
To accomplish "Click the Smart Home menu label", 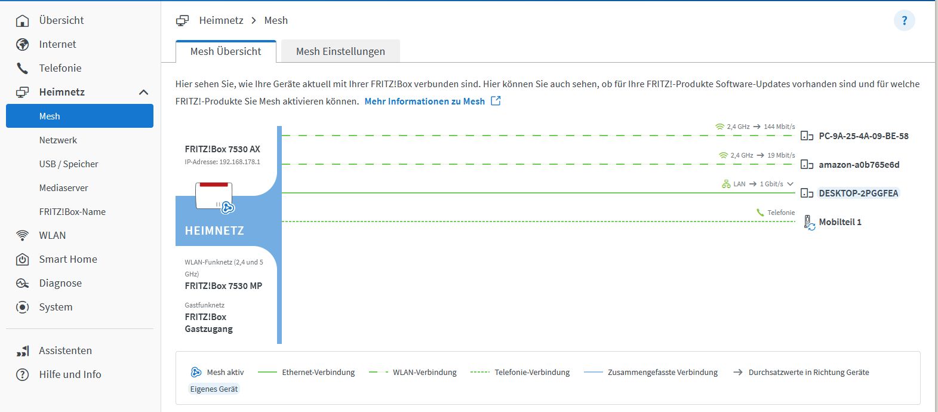I will [x=68, y=259].
